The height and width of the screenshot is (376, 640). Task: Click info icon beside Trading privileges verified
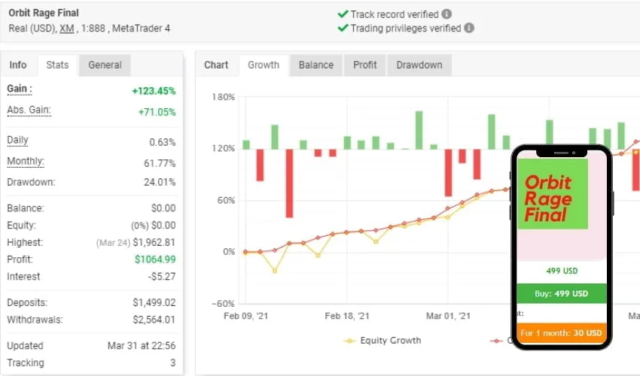(x=469, y=29)
